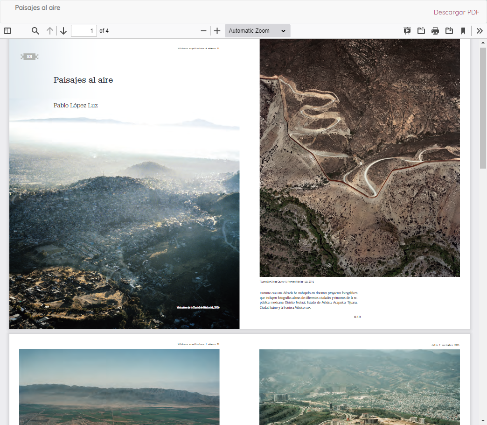Click the large article title on the page
This screenshot has height=425, width=487.
[83, 80]
